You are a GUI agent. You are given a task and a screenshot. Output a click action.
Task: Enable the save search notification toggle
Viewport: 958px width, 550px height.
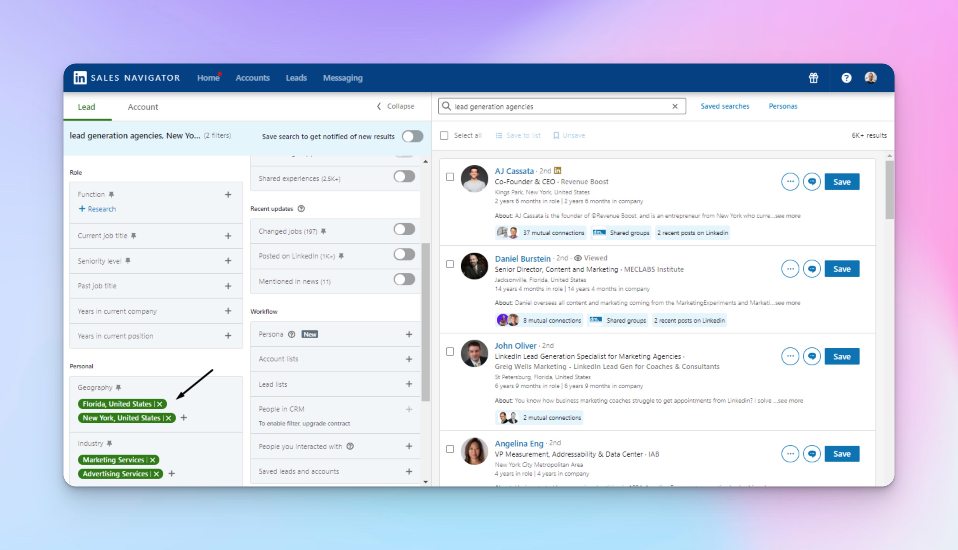coord(412,136)
